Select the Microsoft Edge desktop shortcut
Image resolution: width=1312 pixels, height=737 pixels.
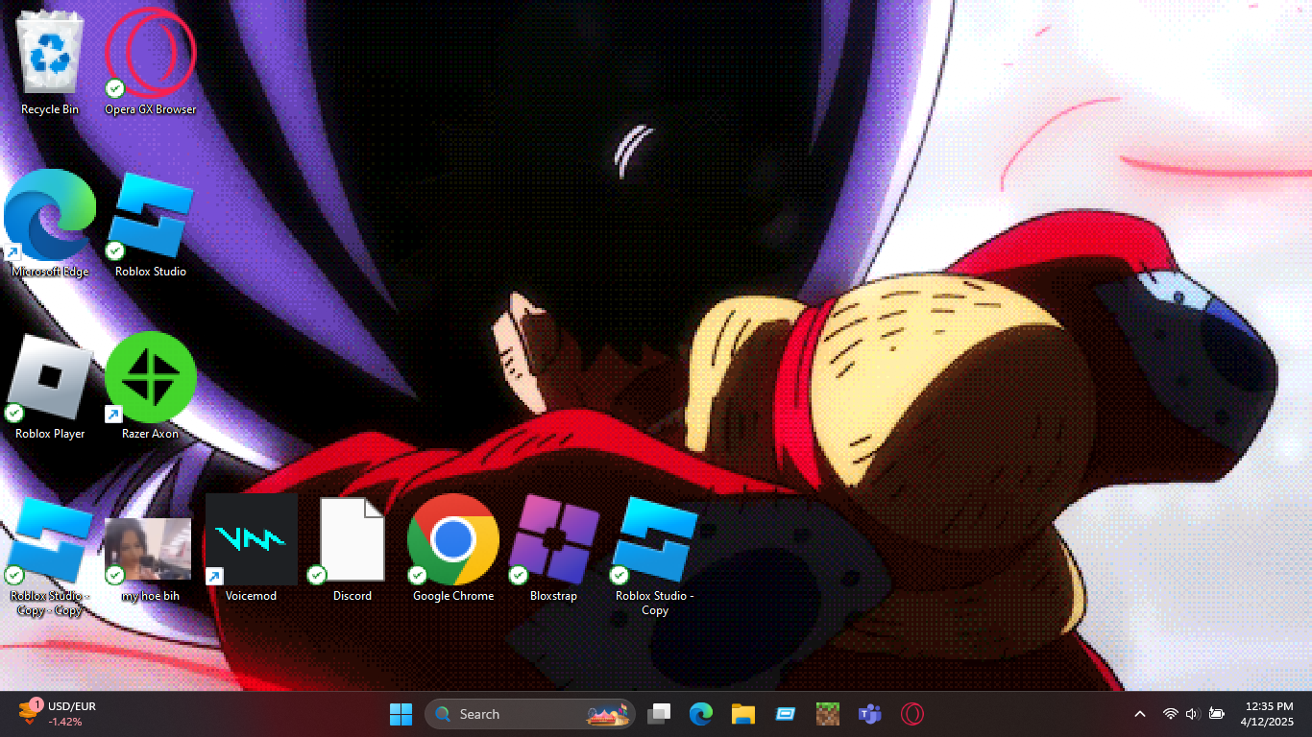tap(50, 225)
